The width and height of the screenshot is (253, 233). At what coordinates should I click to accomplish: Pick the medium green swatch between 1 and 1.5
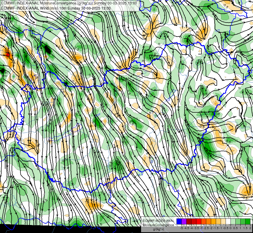(243, 221)
